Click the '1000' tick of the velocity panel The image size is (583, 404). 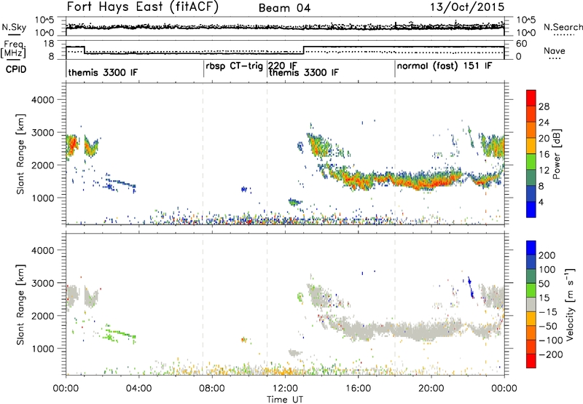pos(42,349)
